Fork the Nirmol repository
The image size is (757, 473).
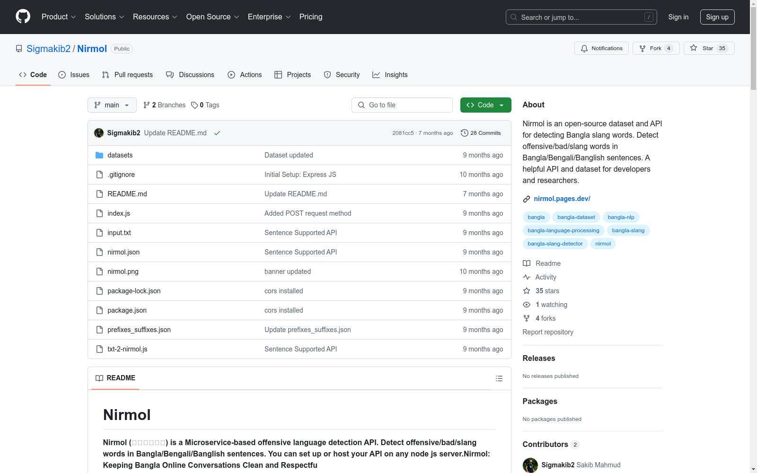(x=656, y=48)
